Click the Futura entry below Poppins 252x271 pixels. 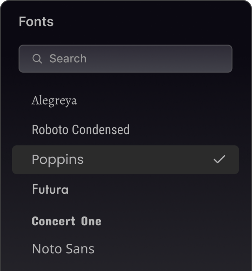50,189
